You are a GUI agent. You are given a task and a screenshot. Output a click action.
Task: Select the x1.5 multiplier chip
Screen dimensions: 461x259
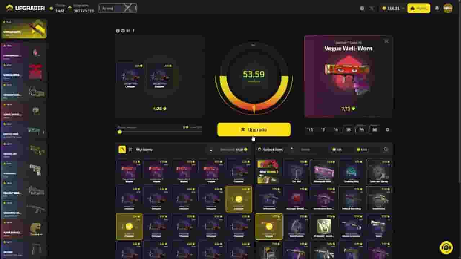click(x=310, y=130)
